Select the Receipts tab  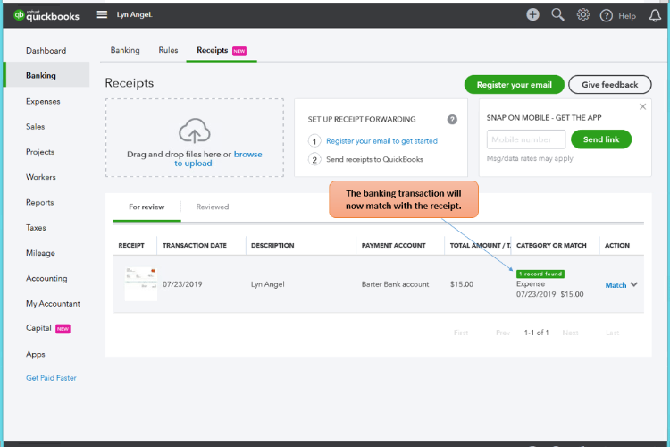pos(222,50)
